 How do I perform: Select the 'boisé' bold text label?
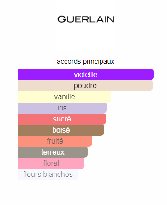(x=61, y=130)
